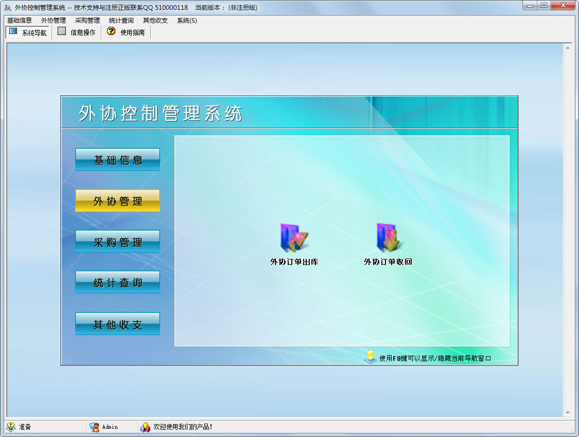The height and width of the screenshot is (437, 579).
Task: Click the 欢迎使用 status bar icon
Action: coord(146,427)
